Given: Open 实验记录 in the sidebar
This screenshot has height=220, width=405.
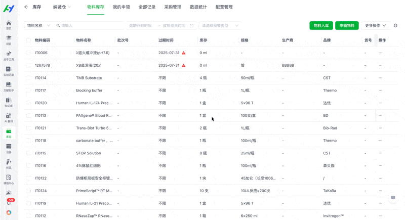Looking at the screenshot, I should tap(9, 71).
